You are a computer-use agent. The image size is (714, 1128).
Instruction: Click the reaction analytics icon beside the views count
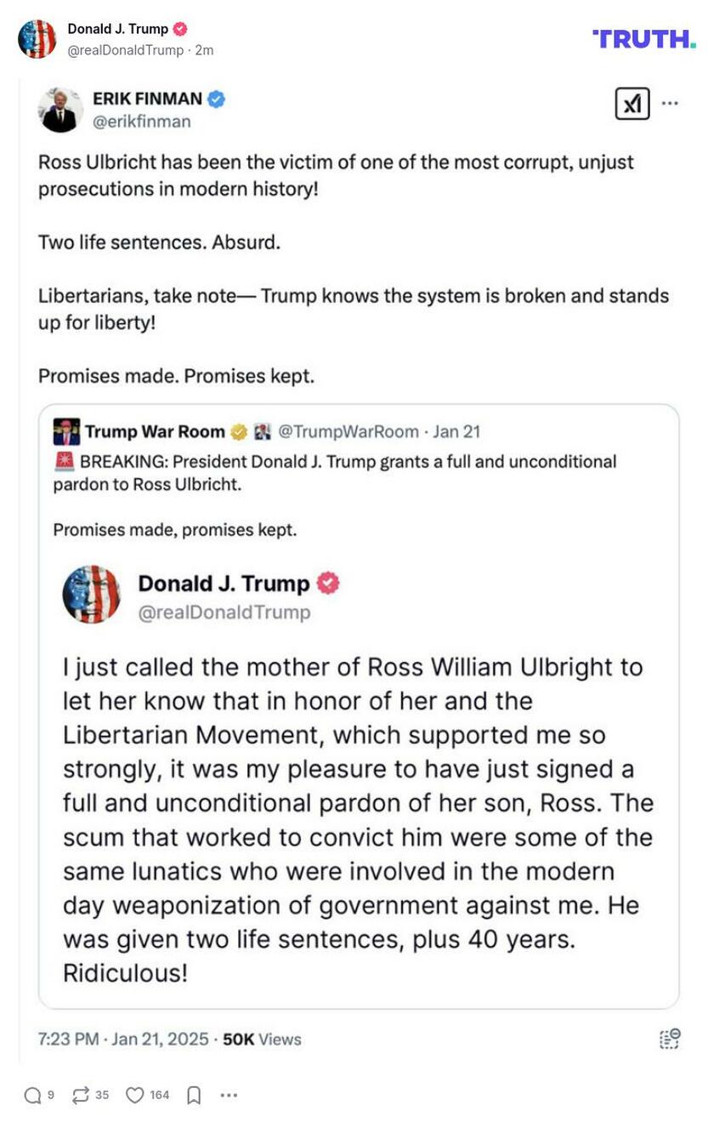(x=669, y=1038)
